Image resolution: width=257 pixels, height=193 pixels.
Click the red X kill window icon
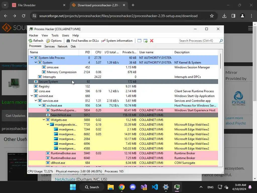click(152, 41)
